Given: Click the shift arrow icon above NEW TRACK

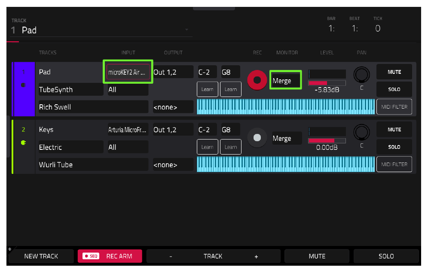Looking at the screenshot, I should click(x=10, y=249).
